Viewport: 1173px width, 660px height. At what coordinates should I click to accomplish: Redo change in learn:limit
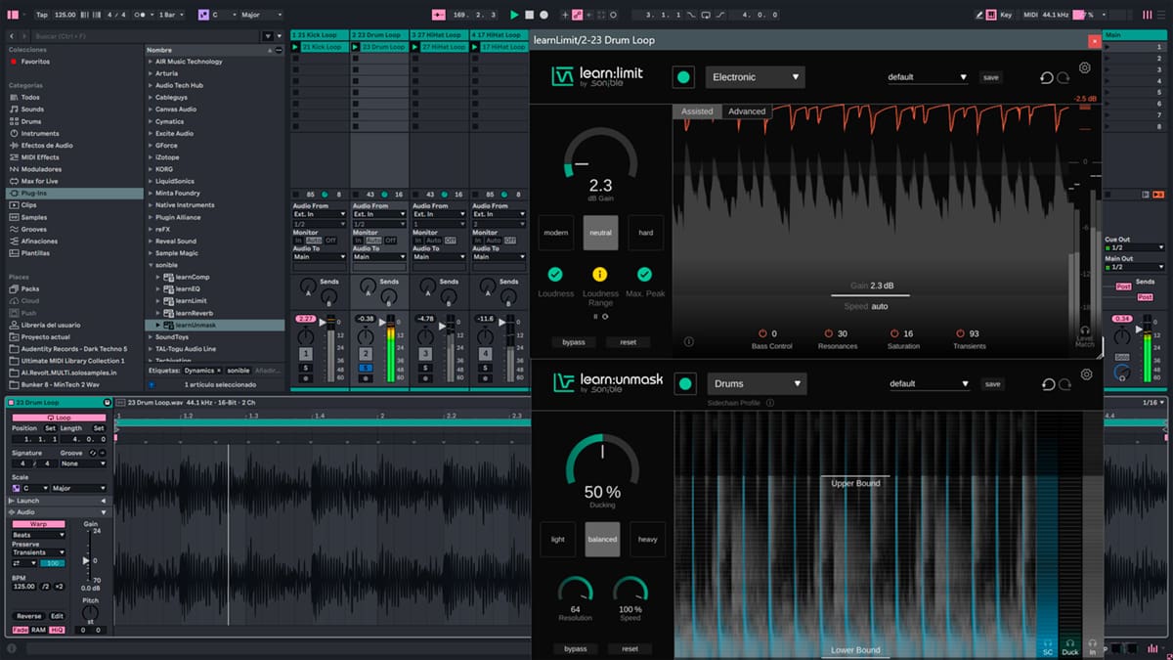pos(1064,77)
